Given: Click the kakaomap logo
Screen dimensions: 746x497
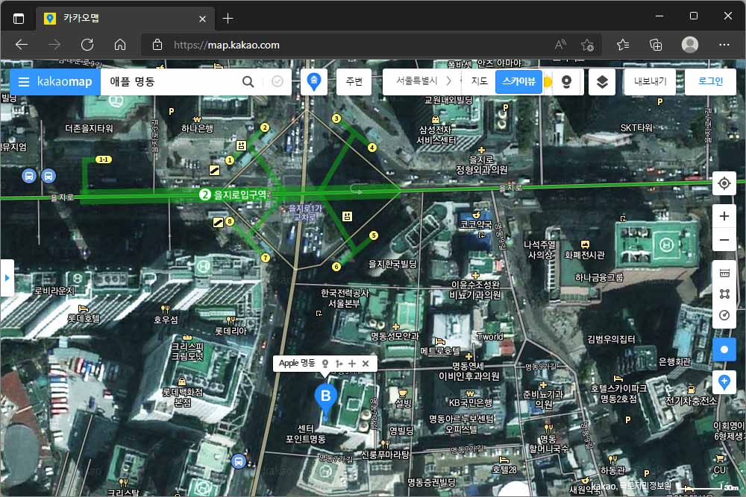Looking at the screenshot, I should point(64,82).
